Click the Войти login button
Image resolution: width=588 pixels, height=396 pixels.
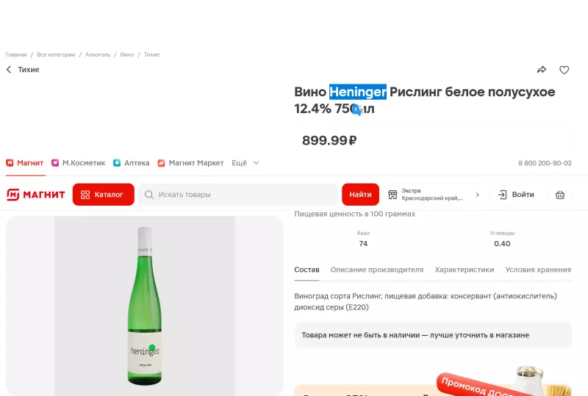(516, 195)
